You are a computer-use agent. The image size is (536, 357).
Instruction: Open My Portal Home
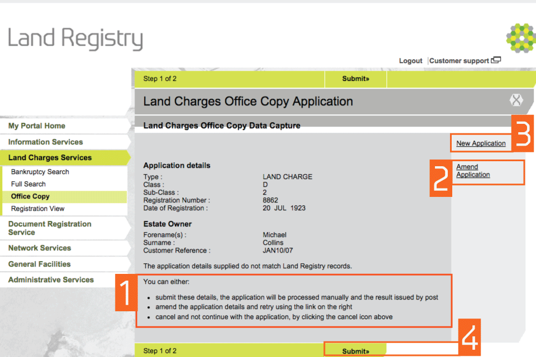click(x=37, y=126)
